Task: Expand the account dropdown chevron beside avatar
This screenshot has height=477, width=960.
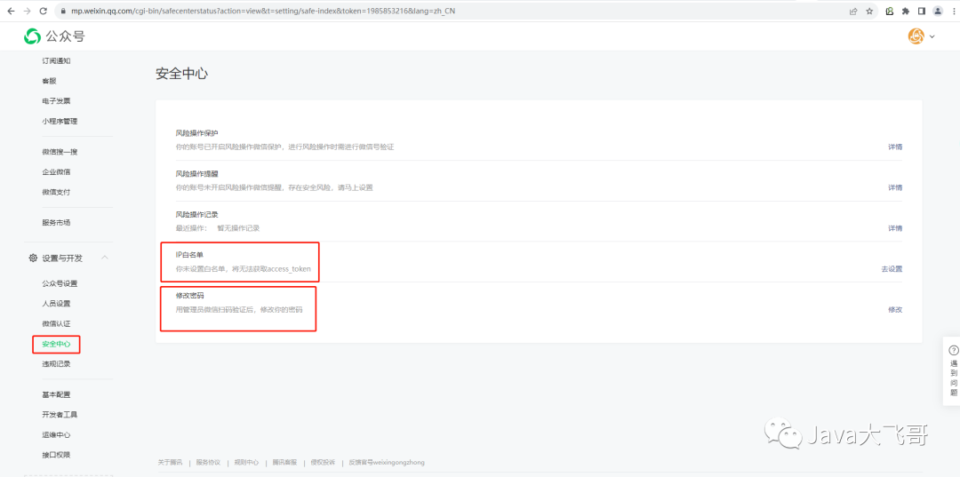Action: [x=932, y=36]
